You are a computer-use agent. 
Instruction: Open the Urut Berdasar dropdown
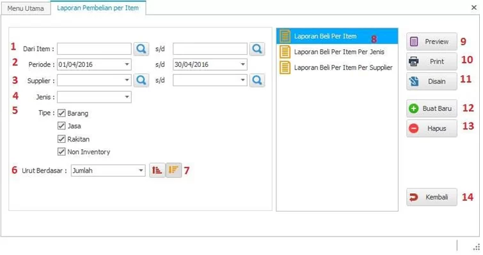coord(141,170)
